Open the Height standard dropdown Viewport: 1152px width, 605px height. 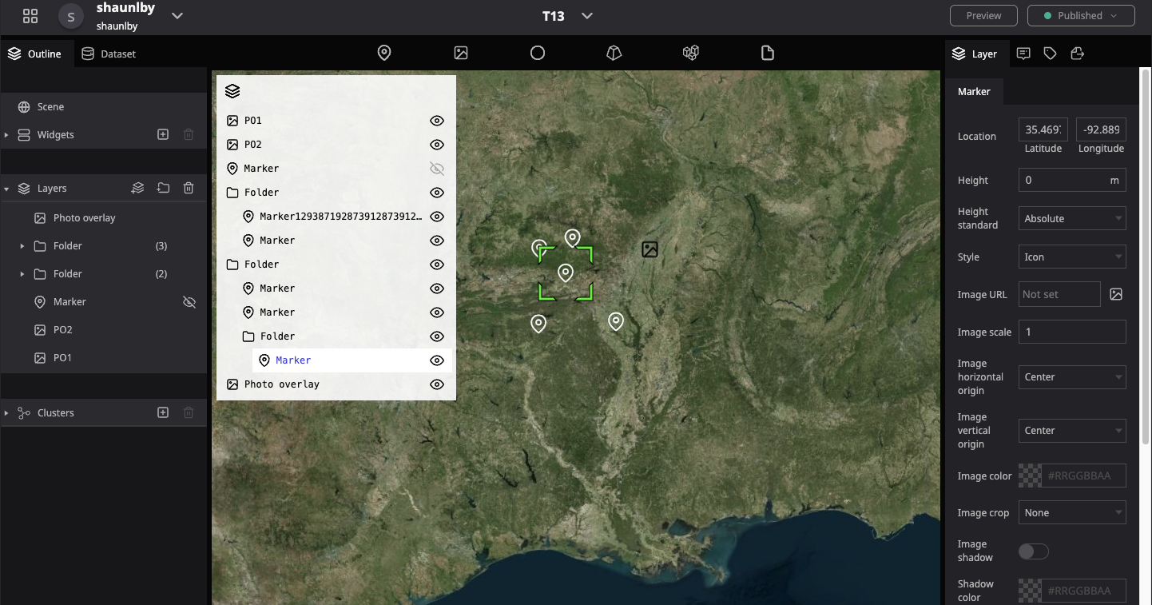[x=1072, y=217]
